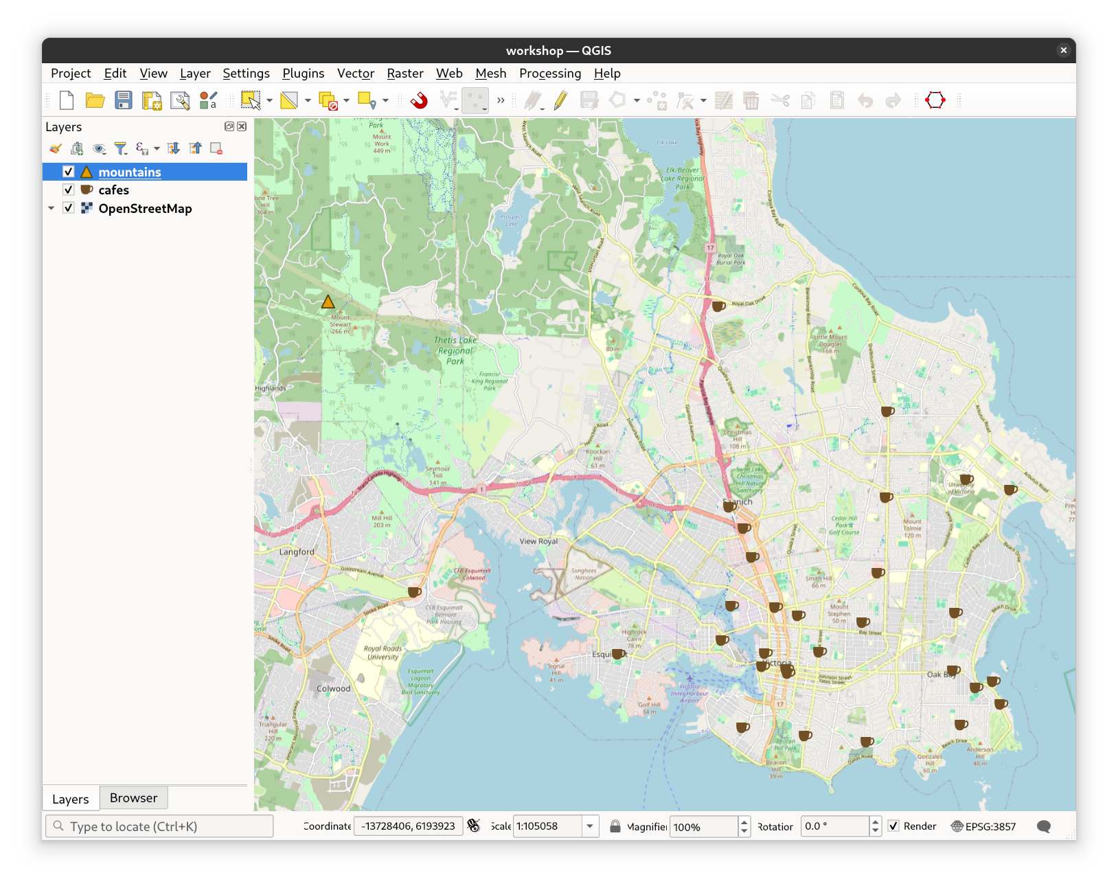Click the Save Project floppy disk icon
This screenshot has height=886, width=1118.
click(124, 101)
